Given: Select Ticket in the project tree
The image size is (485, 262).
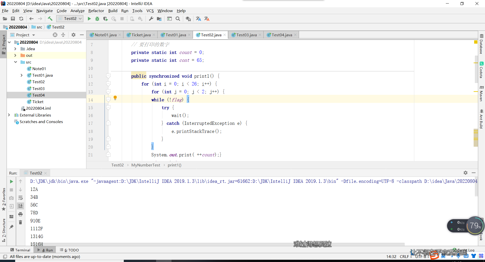Looking at the screenshot, I should (38, 102).
